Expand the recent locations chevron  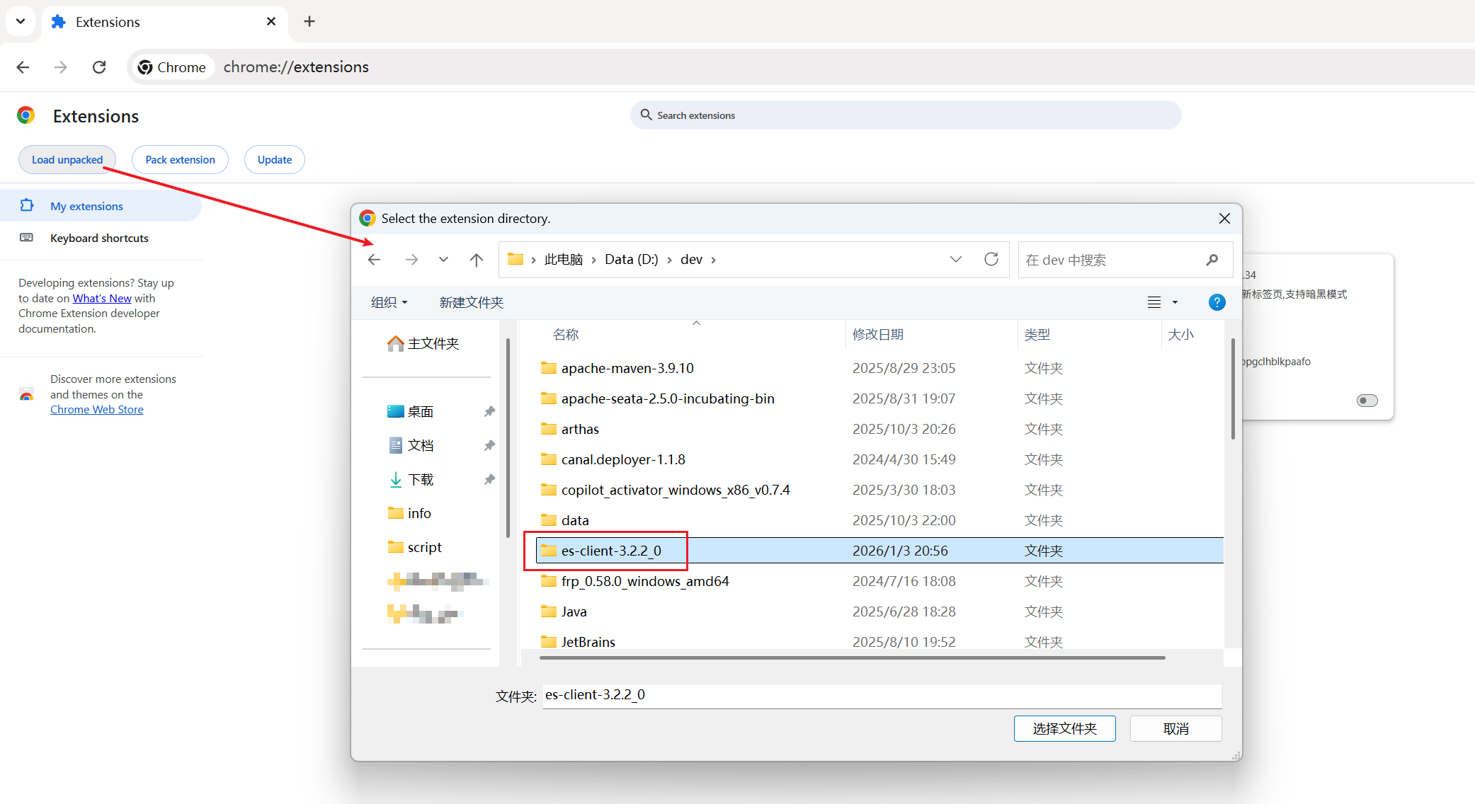tap(443, 260)
